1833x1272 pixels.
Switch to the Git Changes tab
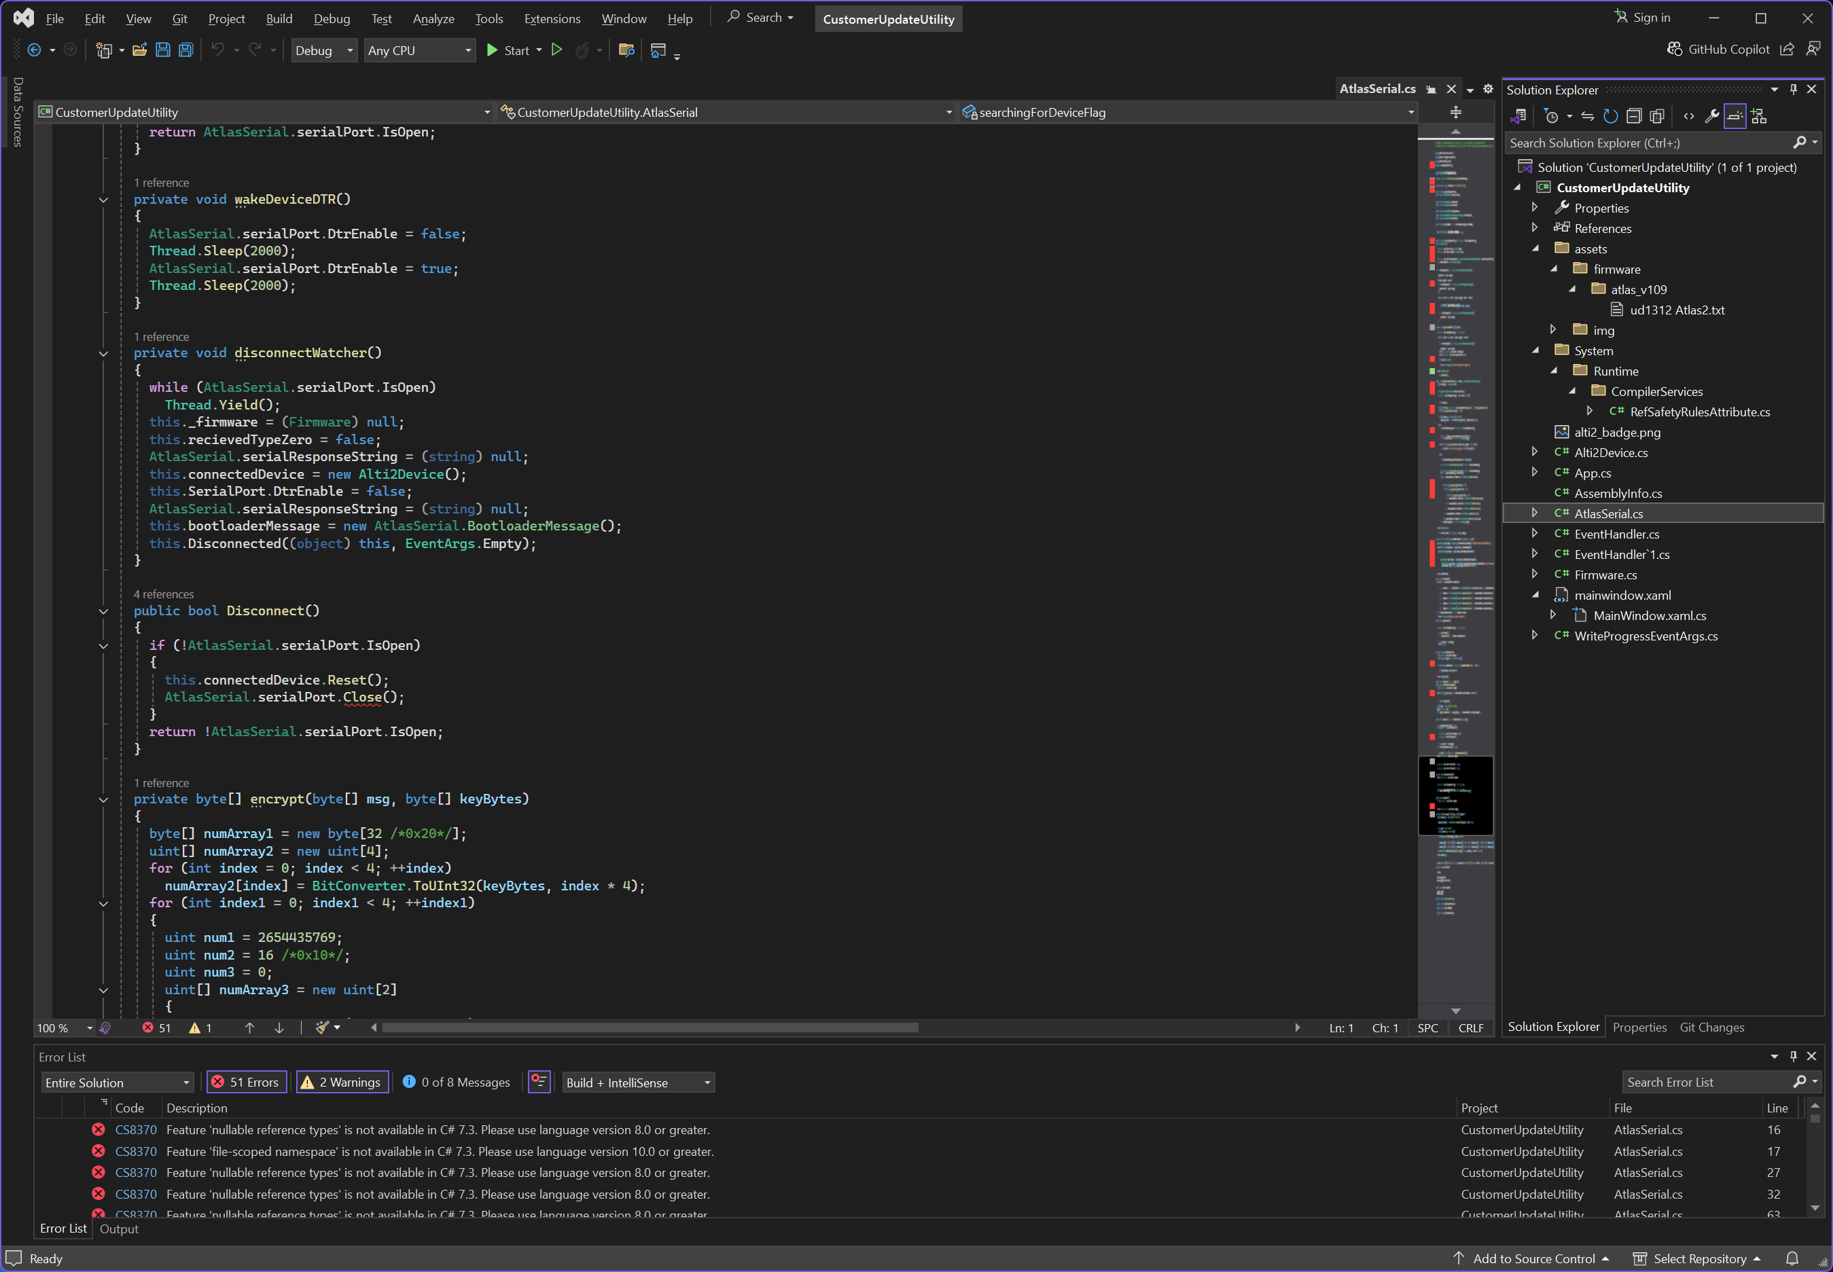[x=1711, y=1028]
